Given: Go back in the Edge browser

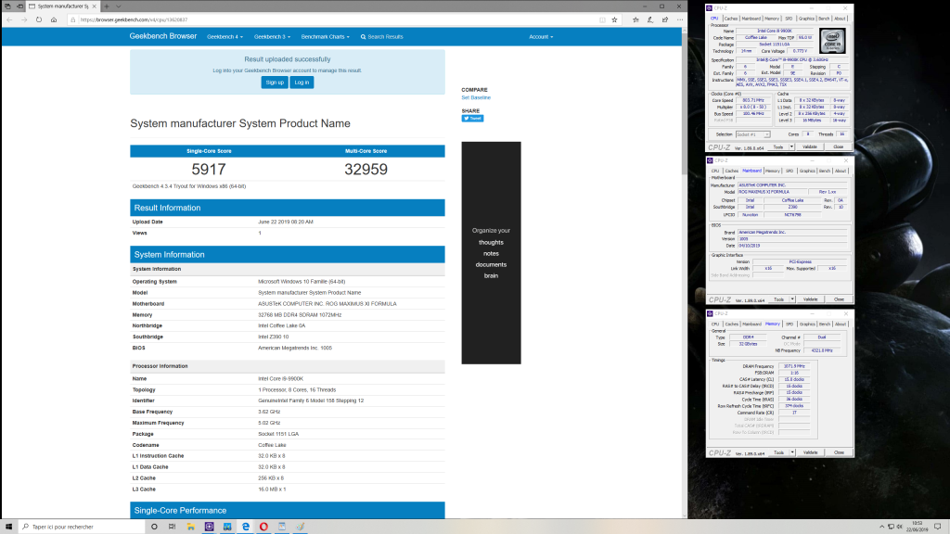Looking at the screenshot, I should (9, 20).
